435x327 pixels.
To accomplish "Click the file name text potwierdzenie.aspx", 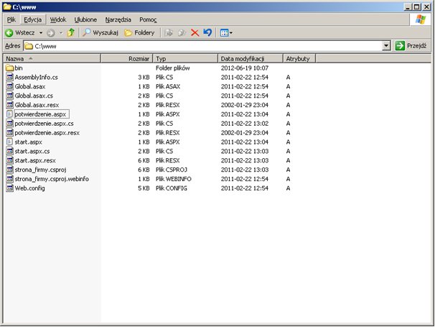I will (40, 114).
